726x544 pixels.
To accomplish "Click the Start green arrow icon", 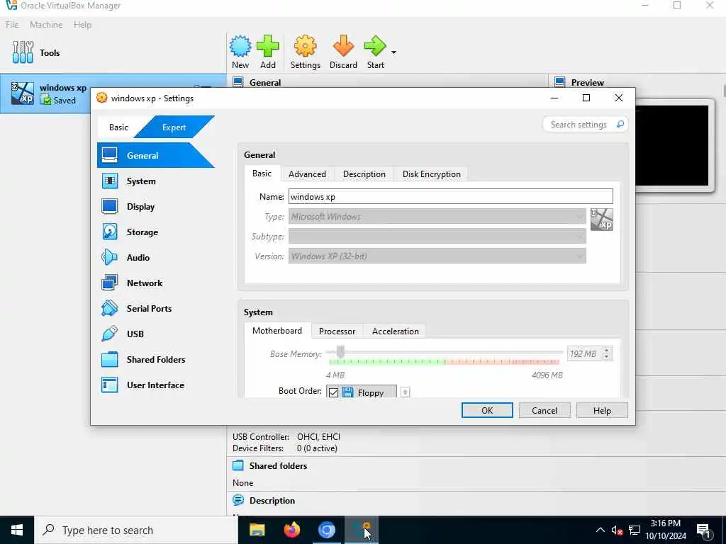I will coord(375,46).
